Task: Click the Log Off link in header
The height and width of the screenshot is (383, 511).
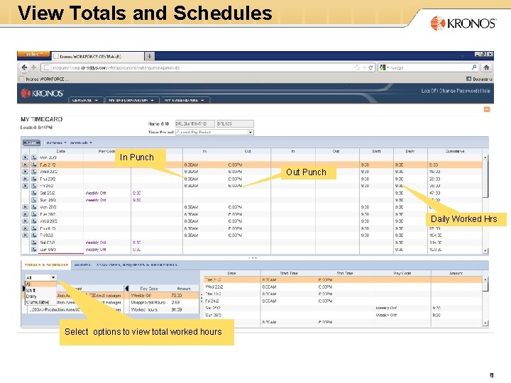Action: (429, 91)
